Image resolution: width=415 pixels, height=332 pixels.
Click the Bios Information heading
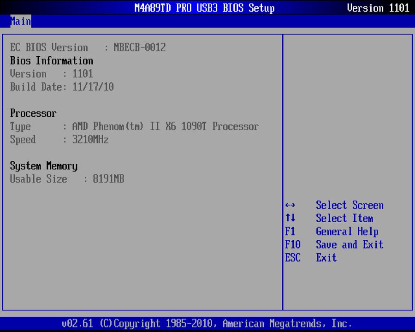point(51,61)
